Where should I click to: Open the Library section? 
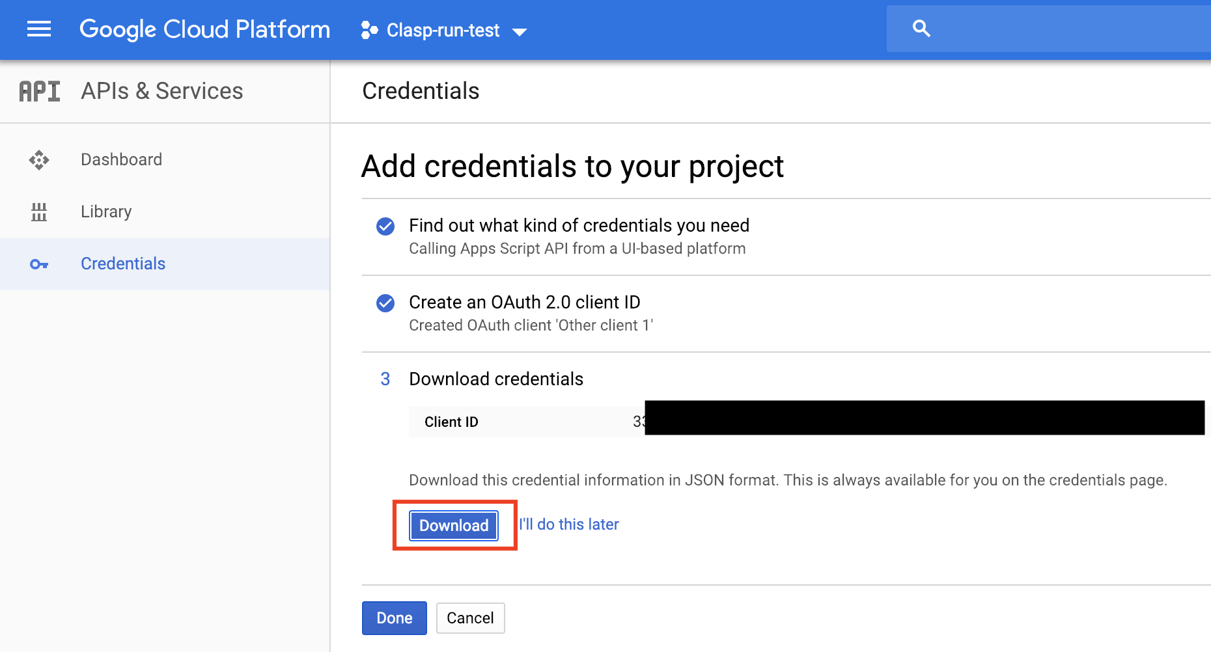[105, 211]
